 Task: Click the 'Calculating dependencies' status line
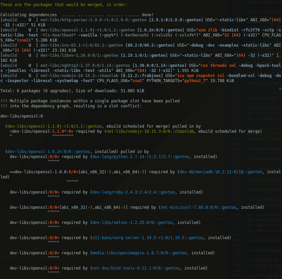pyautogui.click(x=77, y=15)
